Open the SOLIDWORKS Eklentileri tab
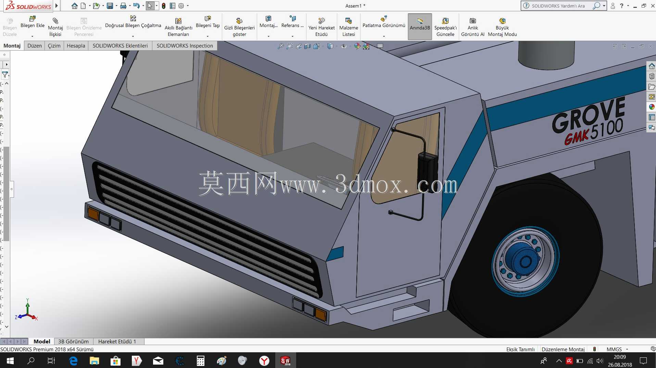Viewport: 656px width, 368px height. click(120, 46)
